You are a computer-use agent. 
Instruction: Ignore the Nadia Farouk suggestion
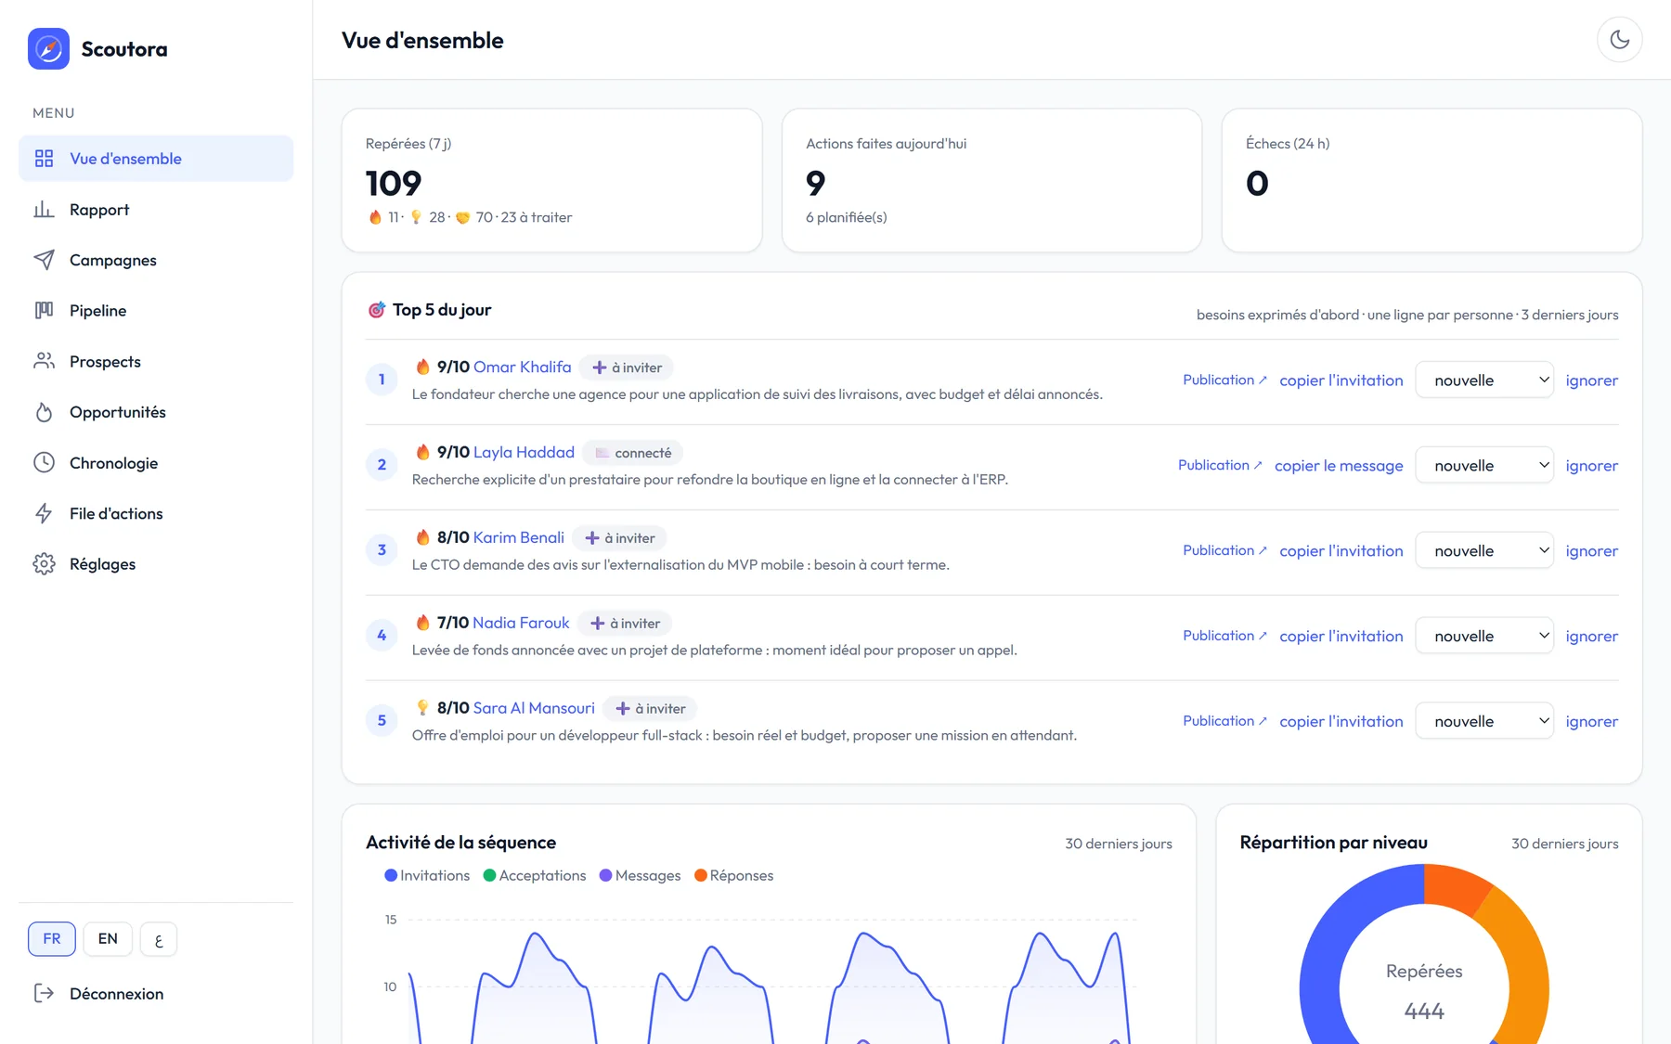coord(1592,637)
